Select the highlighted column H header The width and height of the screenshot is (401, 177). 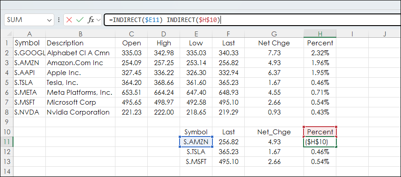[x=320, y=34]
